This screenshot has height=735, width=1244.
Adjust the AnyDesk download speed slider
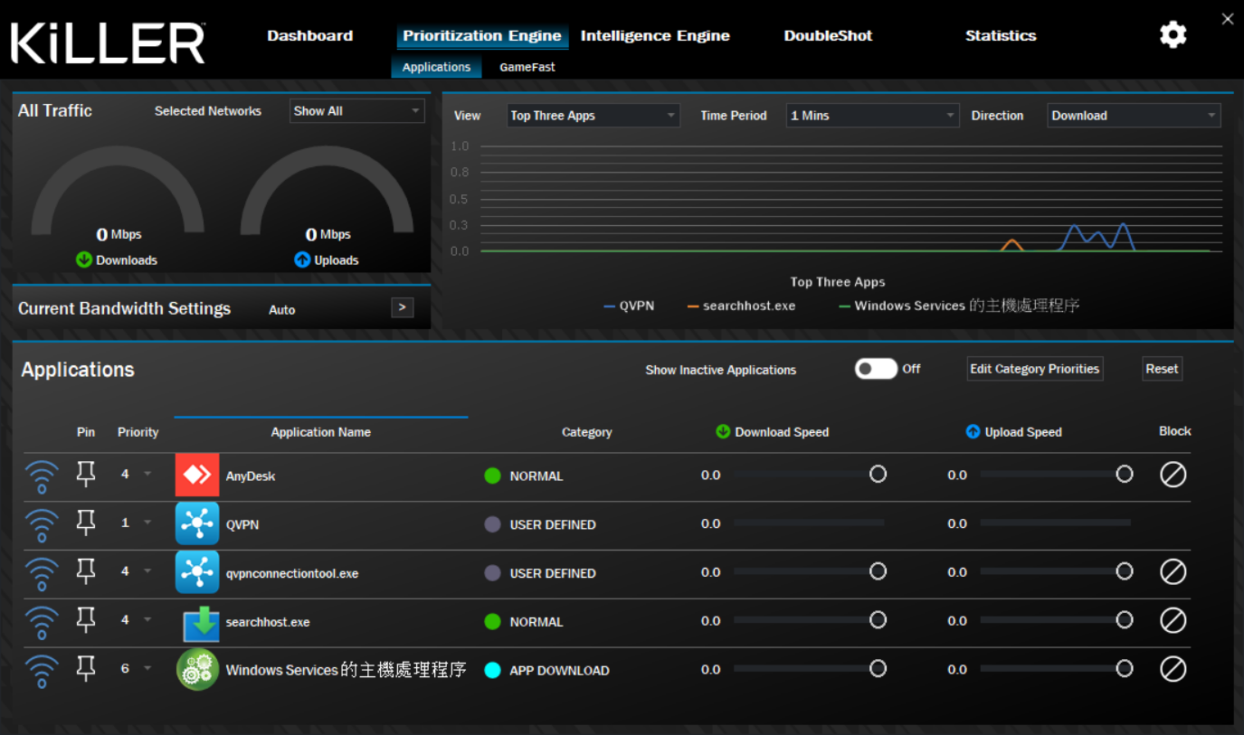click(x=878, y=474)
